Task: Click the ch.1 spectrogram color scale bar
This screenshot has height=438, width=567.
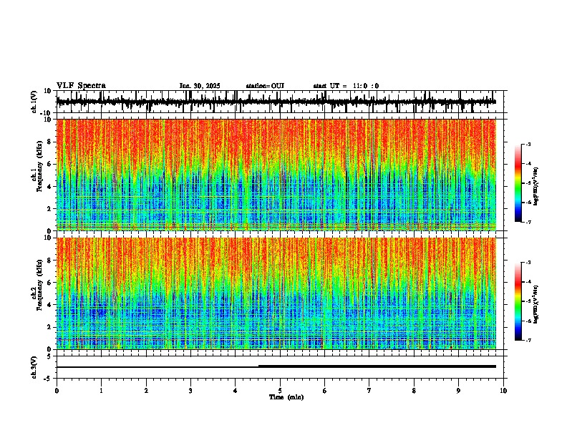Action: [x=518, y=183]
